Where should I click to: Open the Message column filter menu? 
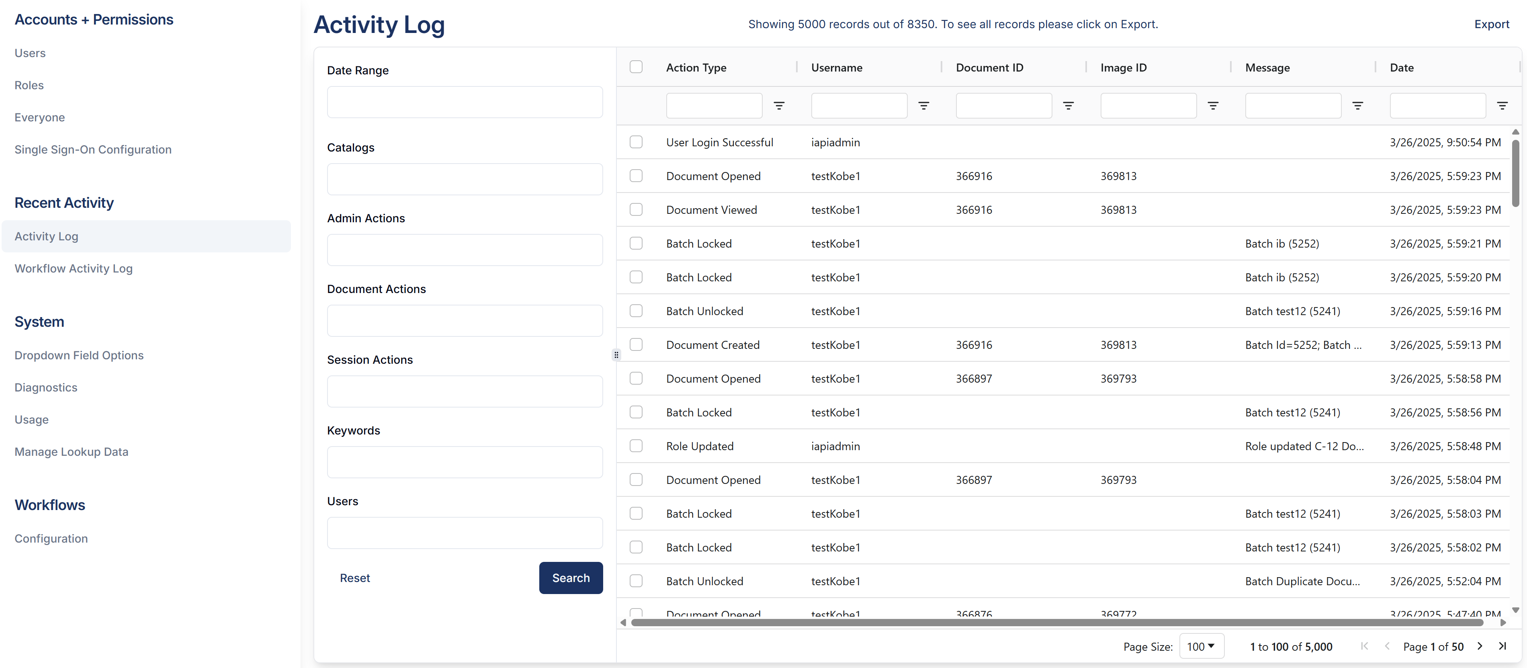pyautogui.click(x=1357, y=105)
